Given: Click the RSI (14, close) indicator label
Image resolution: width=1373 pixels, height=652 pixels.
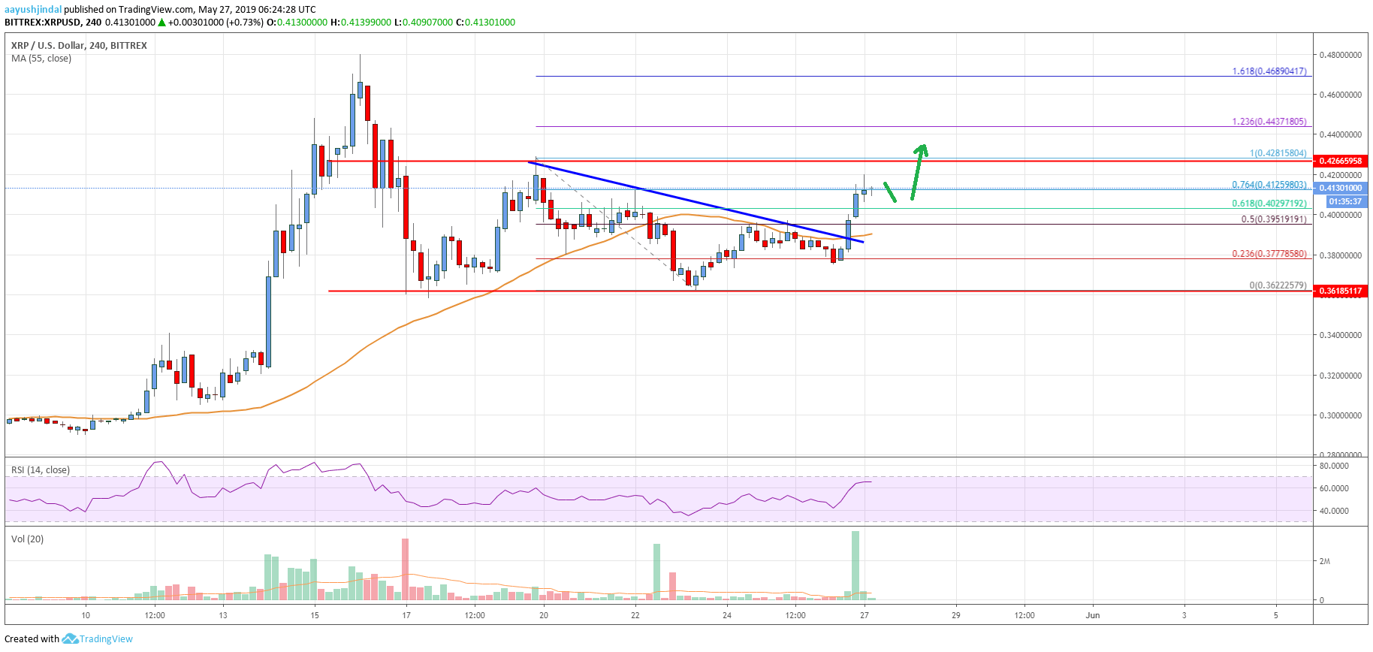Looking at the screenshot, I should (41, 470).
